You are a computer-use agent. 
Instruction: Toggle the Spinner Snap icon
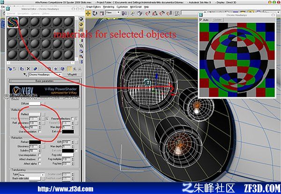tap(169, 14)
